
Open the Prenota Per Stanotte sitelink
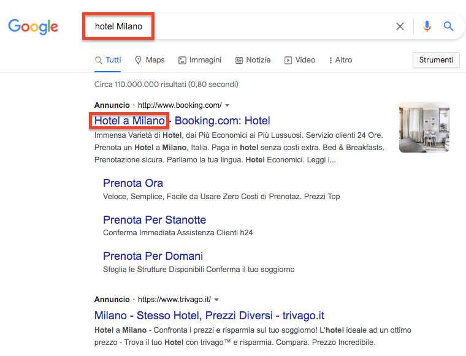155,220
